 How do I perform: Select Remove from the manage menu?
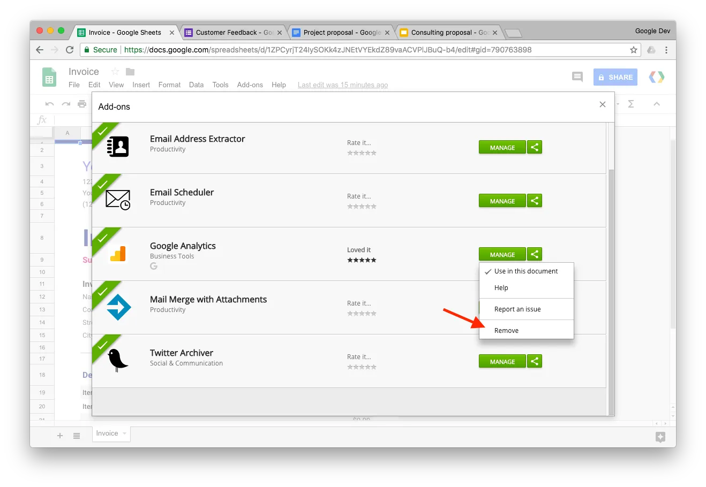(506, 330)
